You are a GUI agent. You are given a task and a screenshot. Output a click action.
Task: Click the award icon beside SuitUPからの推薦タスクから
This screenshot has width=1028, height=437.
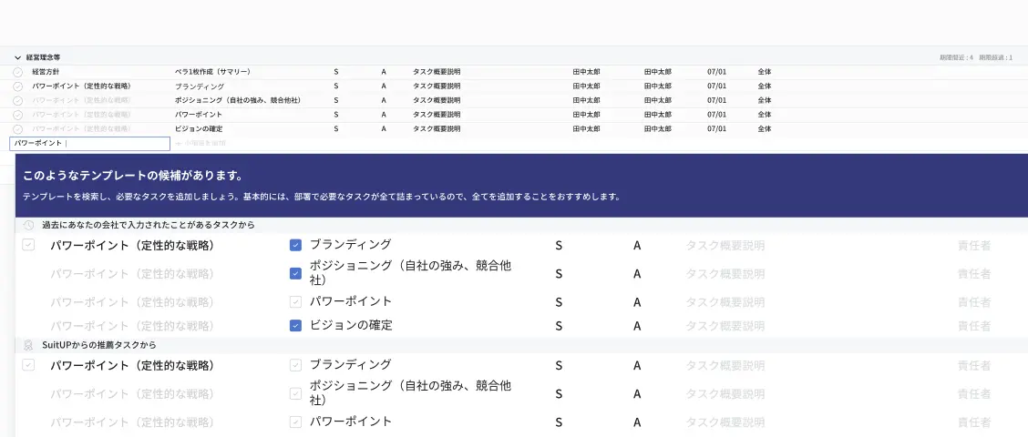pyautogui.click(x=28, y=345)
